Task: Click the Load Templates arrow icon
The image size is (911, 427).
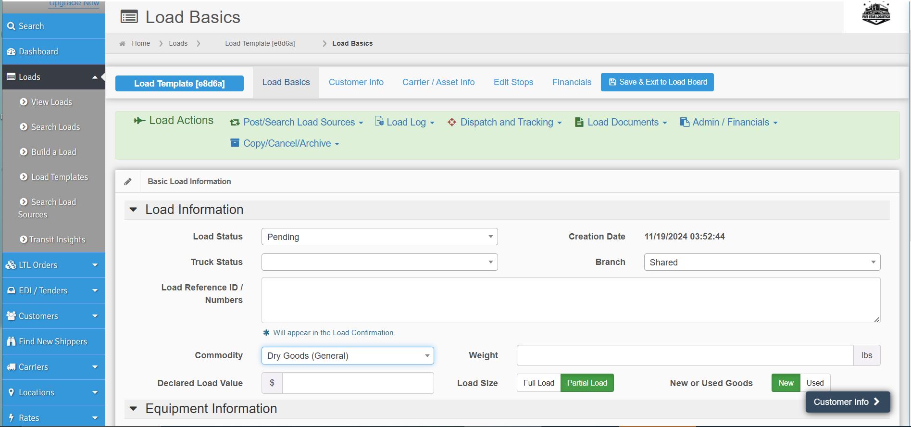Action: (24, 177)
